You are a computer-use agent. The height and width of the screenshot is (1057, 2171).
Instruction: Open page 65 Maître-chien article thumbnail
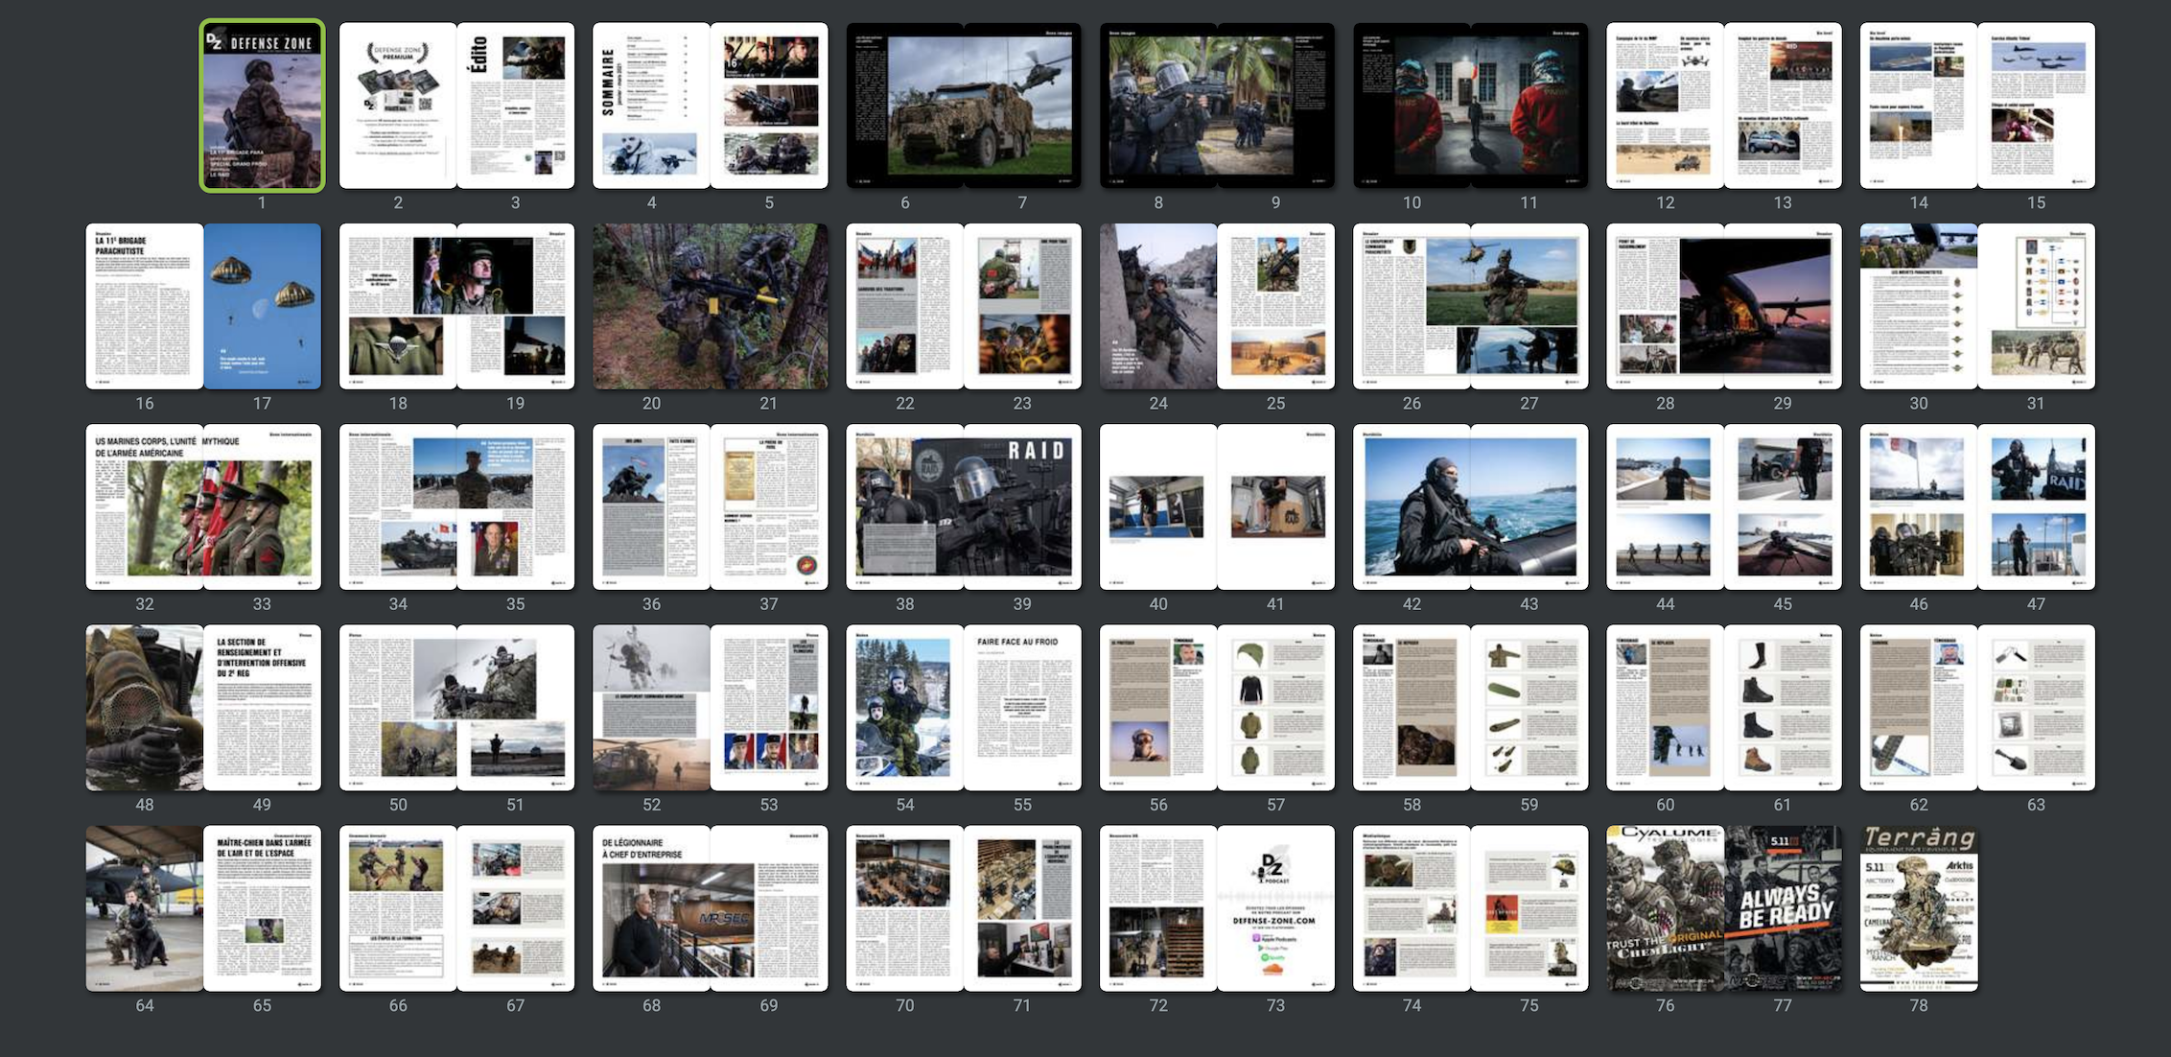262,907
